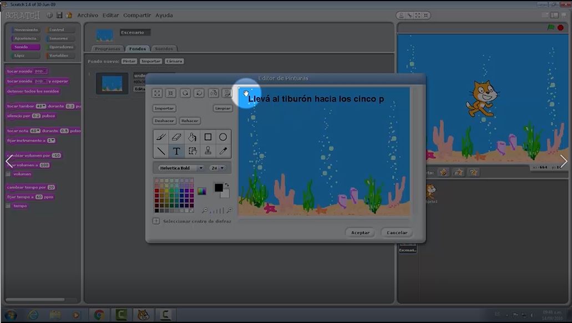Switch to presentation mode
The image size is (572, 323).
coord(564,16)
